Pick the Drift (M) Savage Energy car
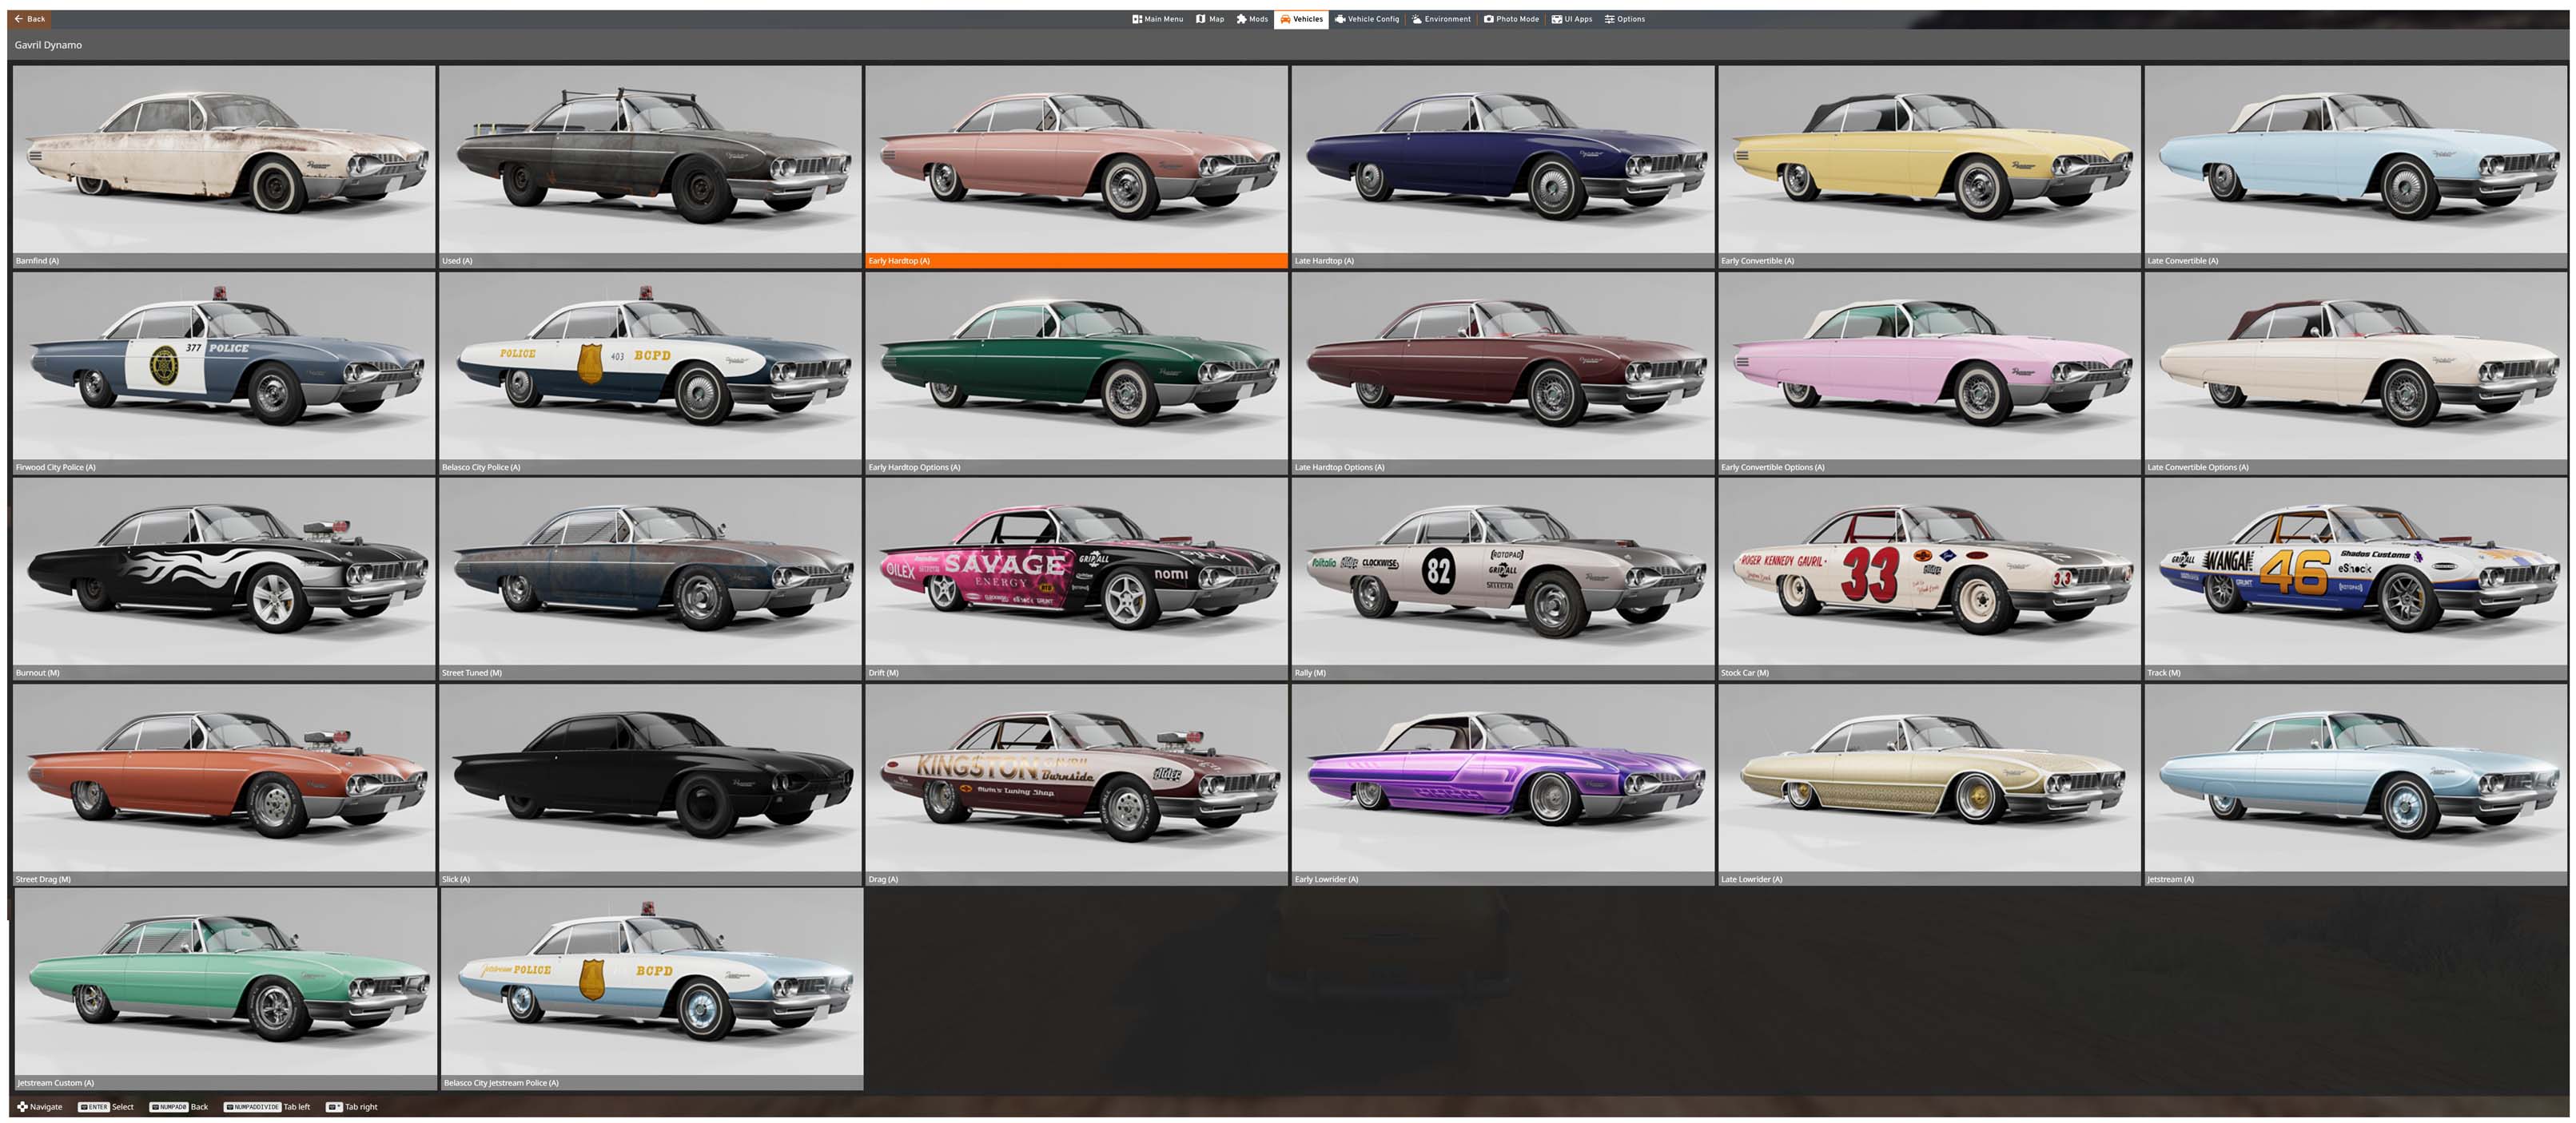The image size is (2576, 1123). click(x=1076, y=573)
